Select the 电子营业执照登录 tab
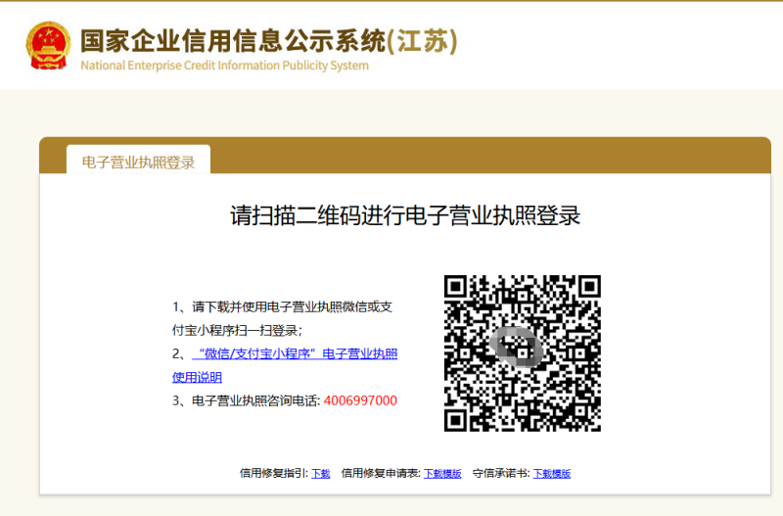Image resolution: width=783 pixels, height=516 pixels. coord(138,163)
